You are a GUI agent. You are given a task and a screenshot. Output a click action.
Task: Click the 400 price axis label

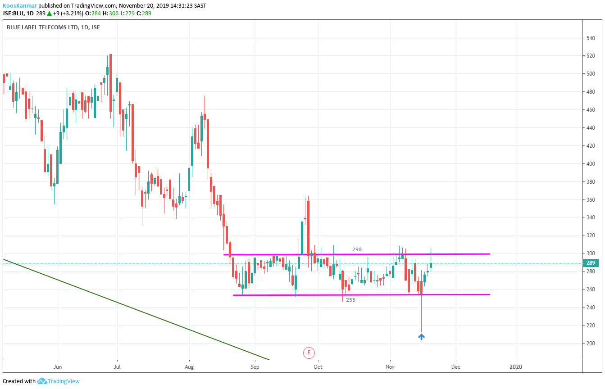pos(591,164)
